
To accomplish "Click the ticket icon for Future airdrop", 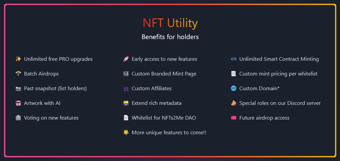I will (x=234, y=118).
